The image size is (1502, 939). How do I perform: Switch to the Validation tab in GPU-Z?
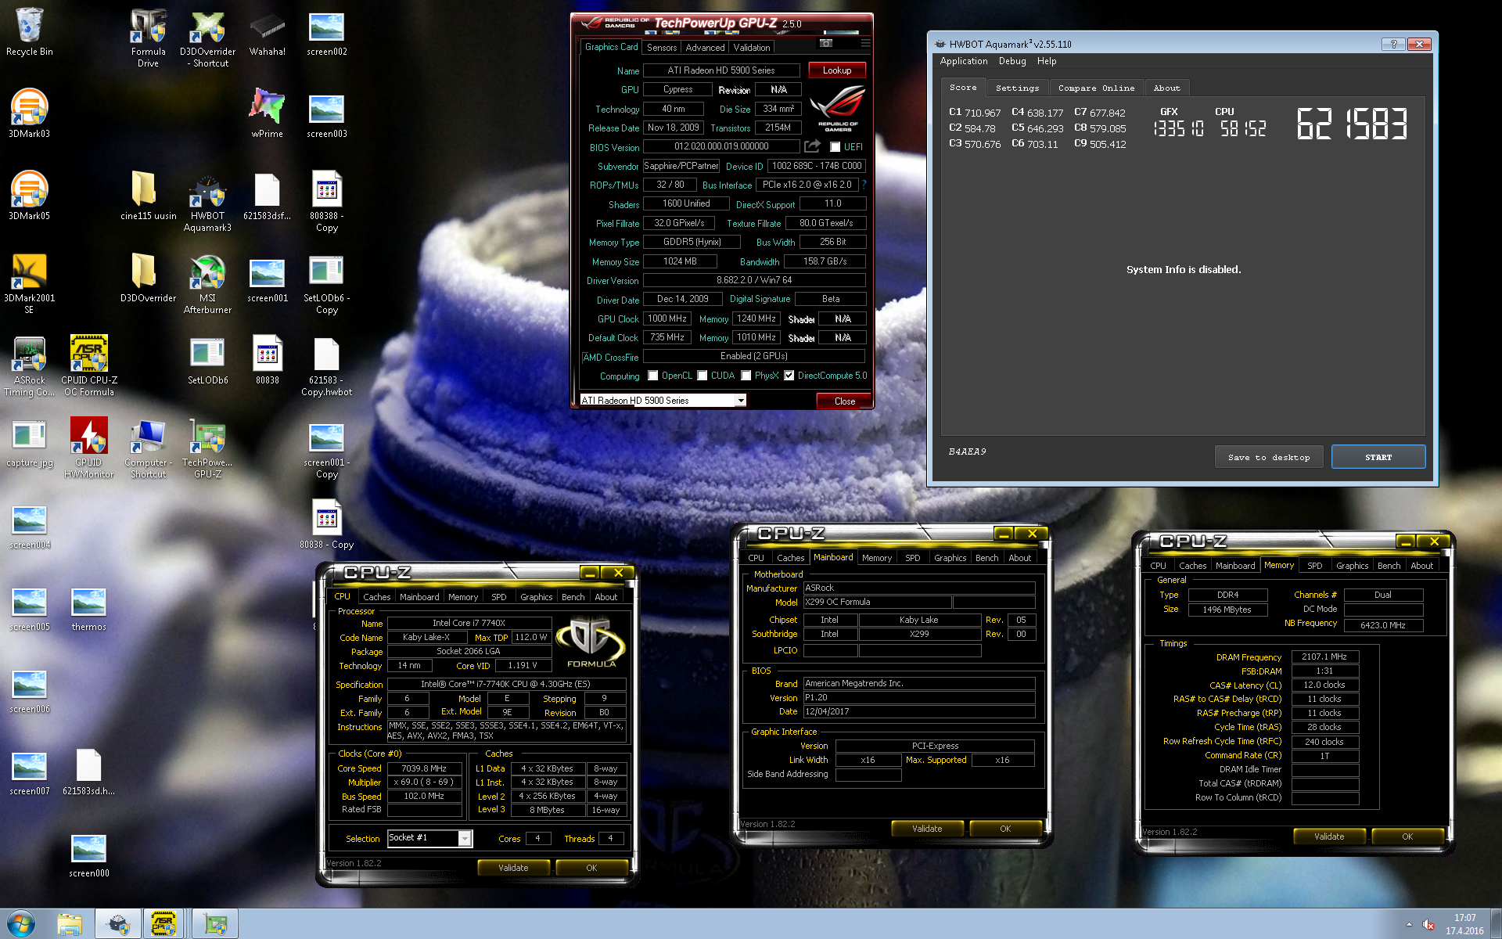click(752, 48)
